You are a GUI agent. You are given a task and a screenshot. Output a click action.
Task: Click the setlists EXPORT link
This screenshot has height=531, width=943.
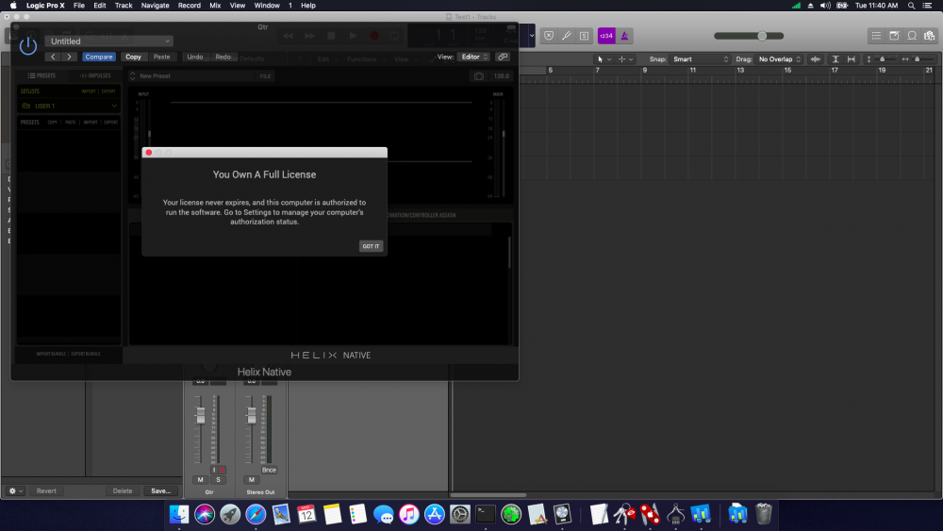[x=108, y=91]
